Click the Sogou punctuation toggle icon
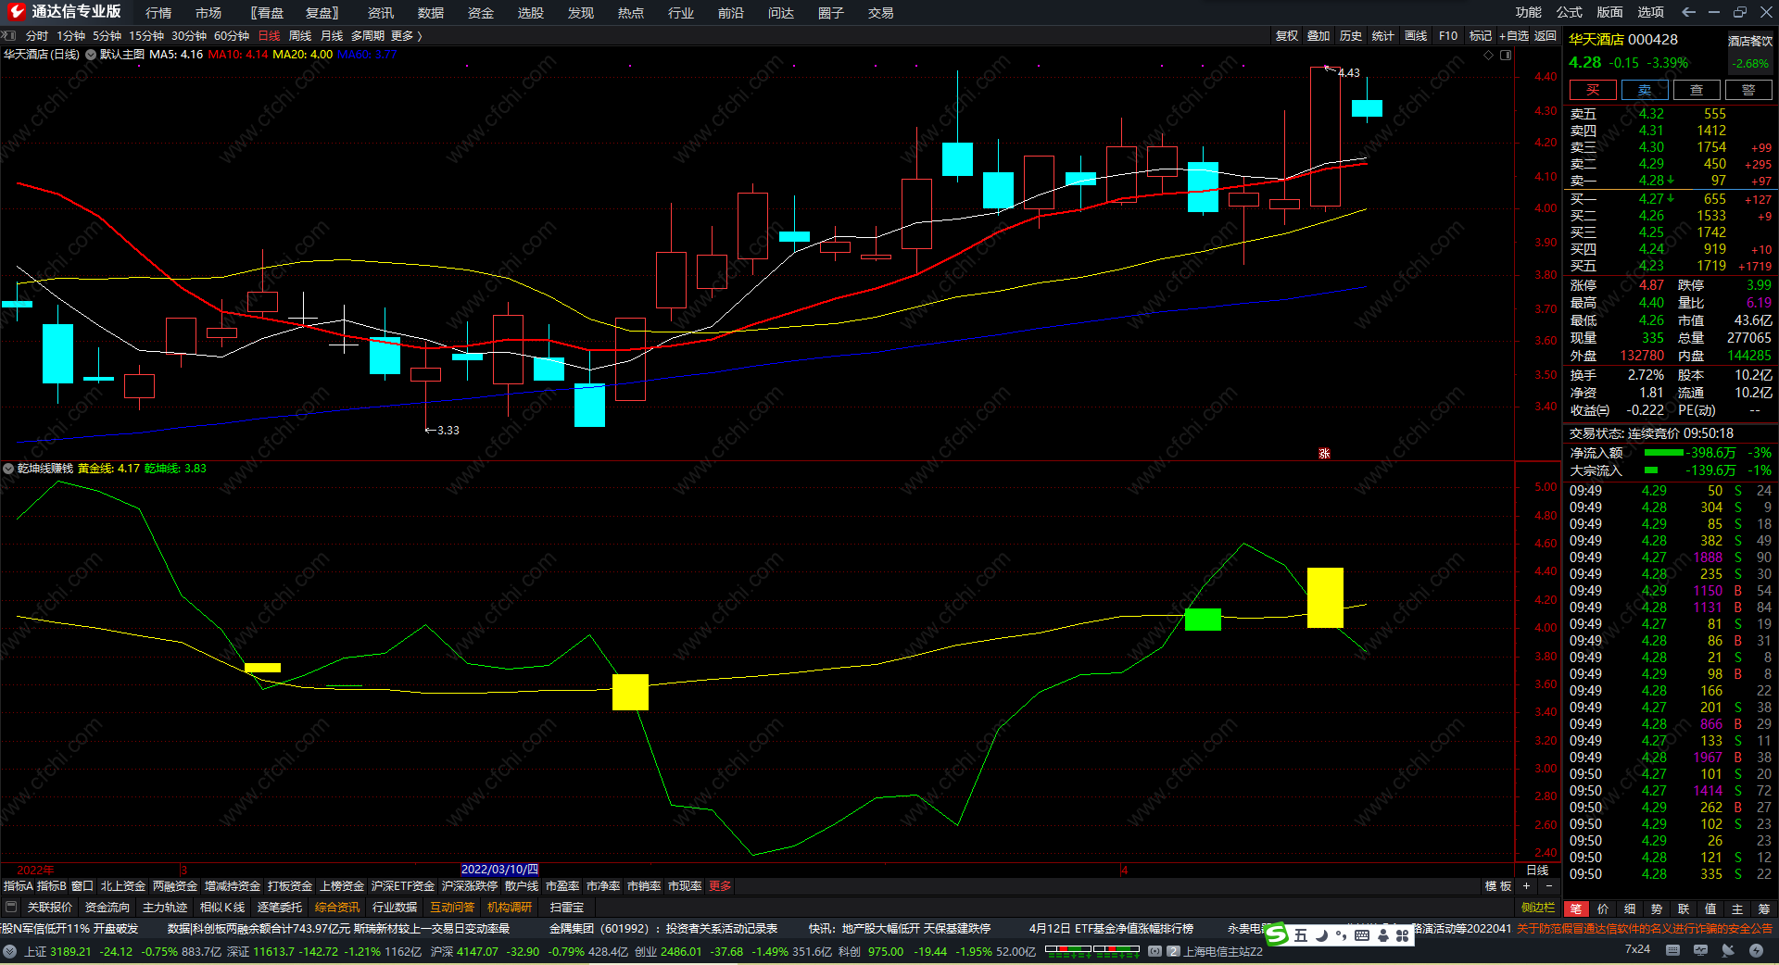Viewport: 1779px width, 965px height. click(1341, 935)
